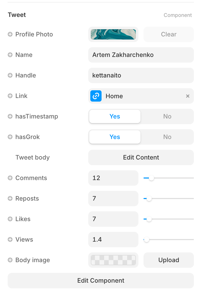
Task: Remove the Home link using the x icon
Action: click(188, 96)
